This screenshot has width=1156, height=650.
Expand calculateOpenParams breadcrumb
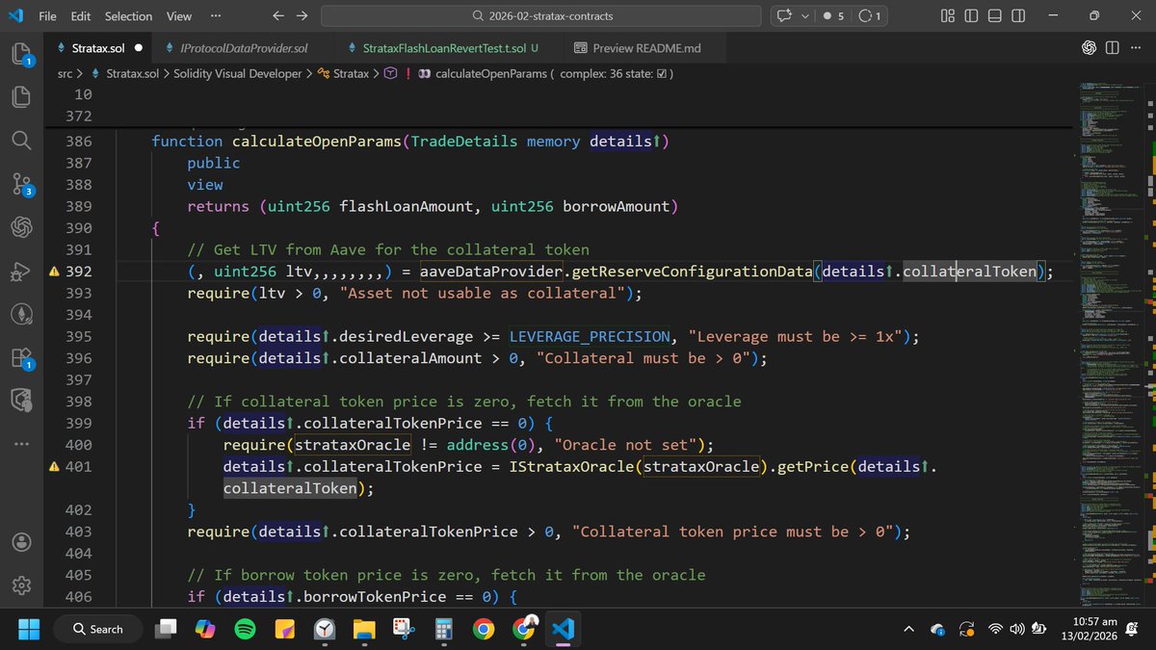(x=491, y=73)
